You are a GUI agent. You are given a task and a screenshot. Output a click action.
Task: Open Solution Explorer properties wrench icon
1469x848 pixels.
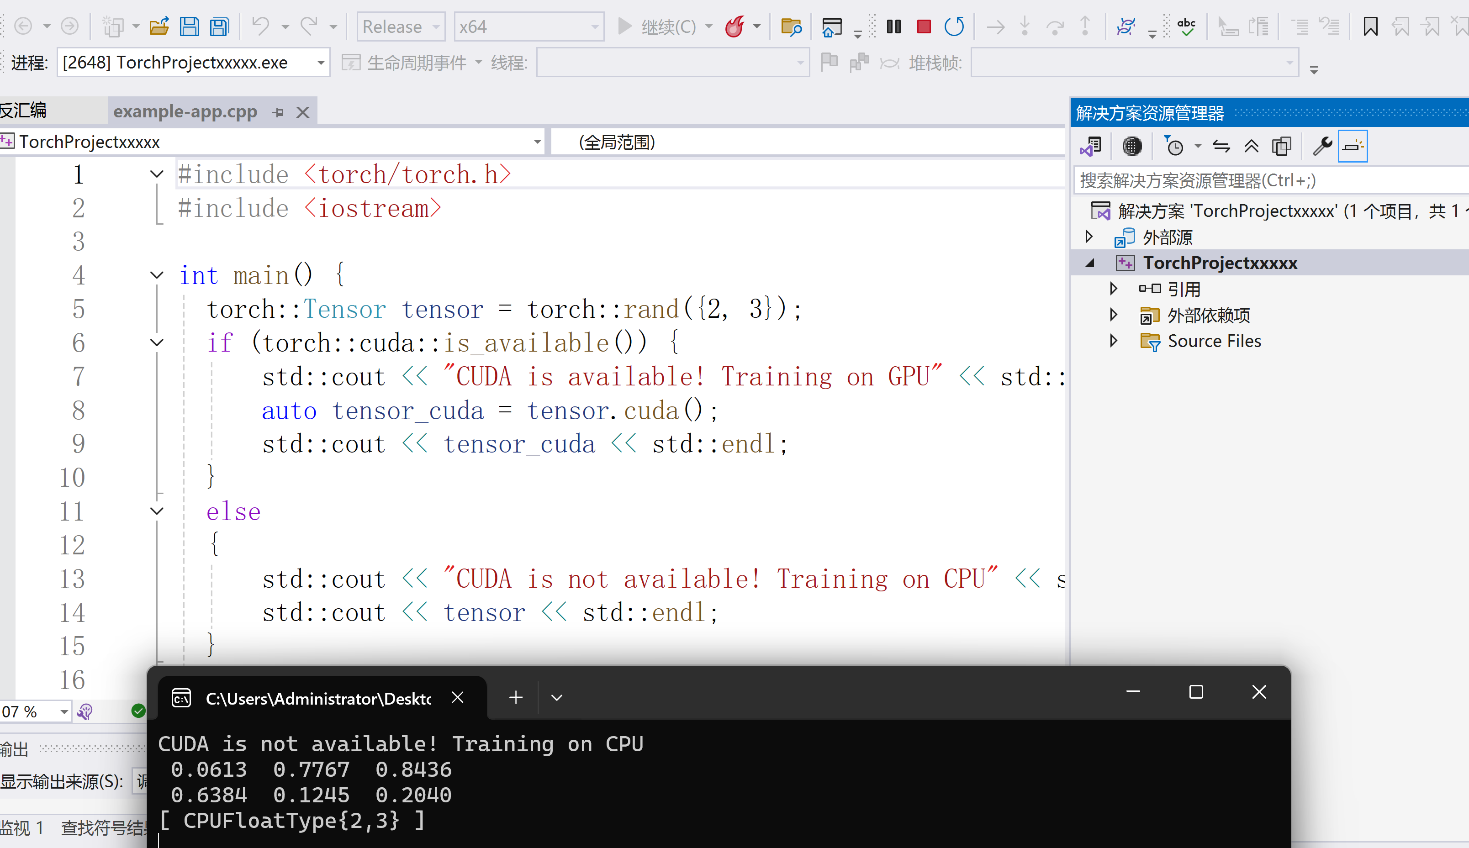click(1321, 146)
